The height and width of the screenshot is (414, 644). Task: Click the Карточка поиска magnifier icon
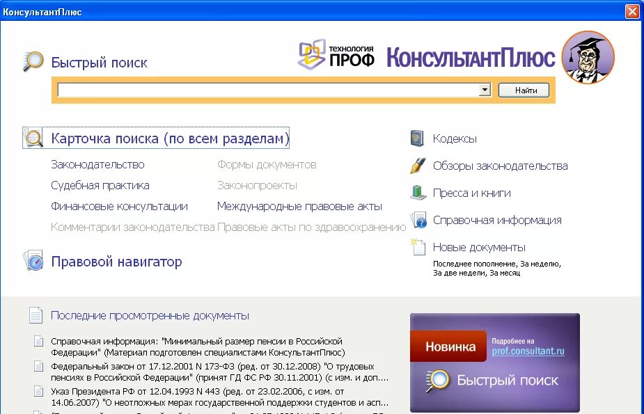pyautogui.click(x=34, y=138)
